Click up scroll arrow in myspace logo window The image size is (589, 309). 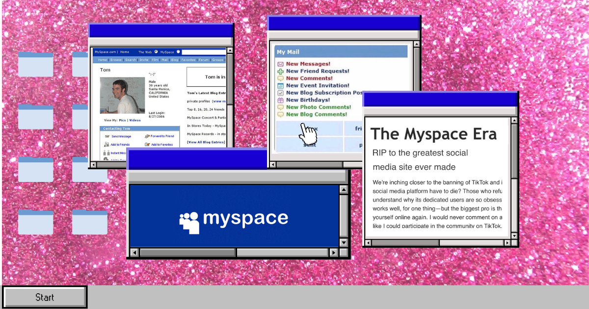tap(344, 190)
